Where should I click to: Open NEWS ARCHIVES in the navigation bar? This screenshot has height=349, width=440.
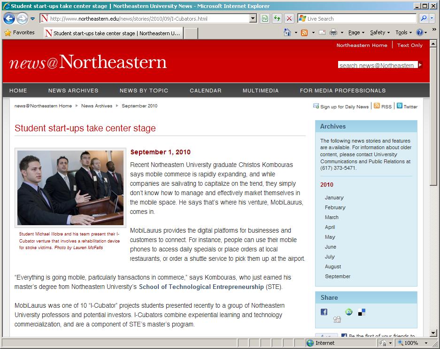click(73, 91)
